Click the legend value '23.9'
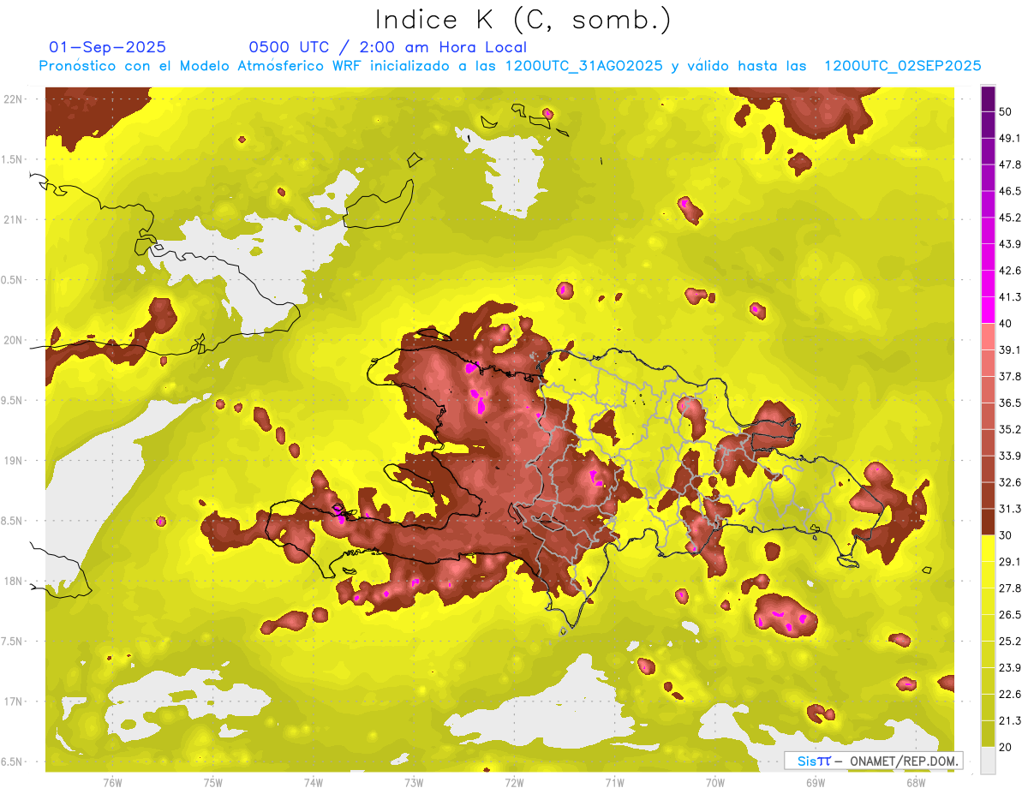Screen dimensions: 1028x794 [x=1010, y=668]
